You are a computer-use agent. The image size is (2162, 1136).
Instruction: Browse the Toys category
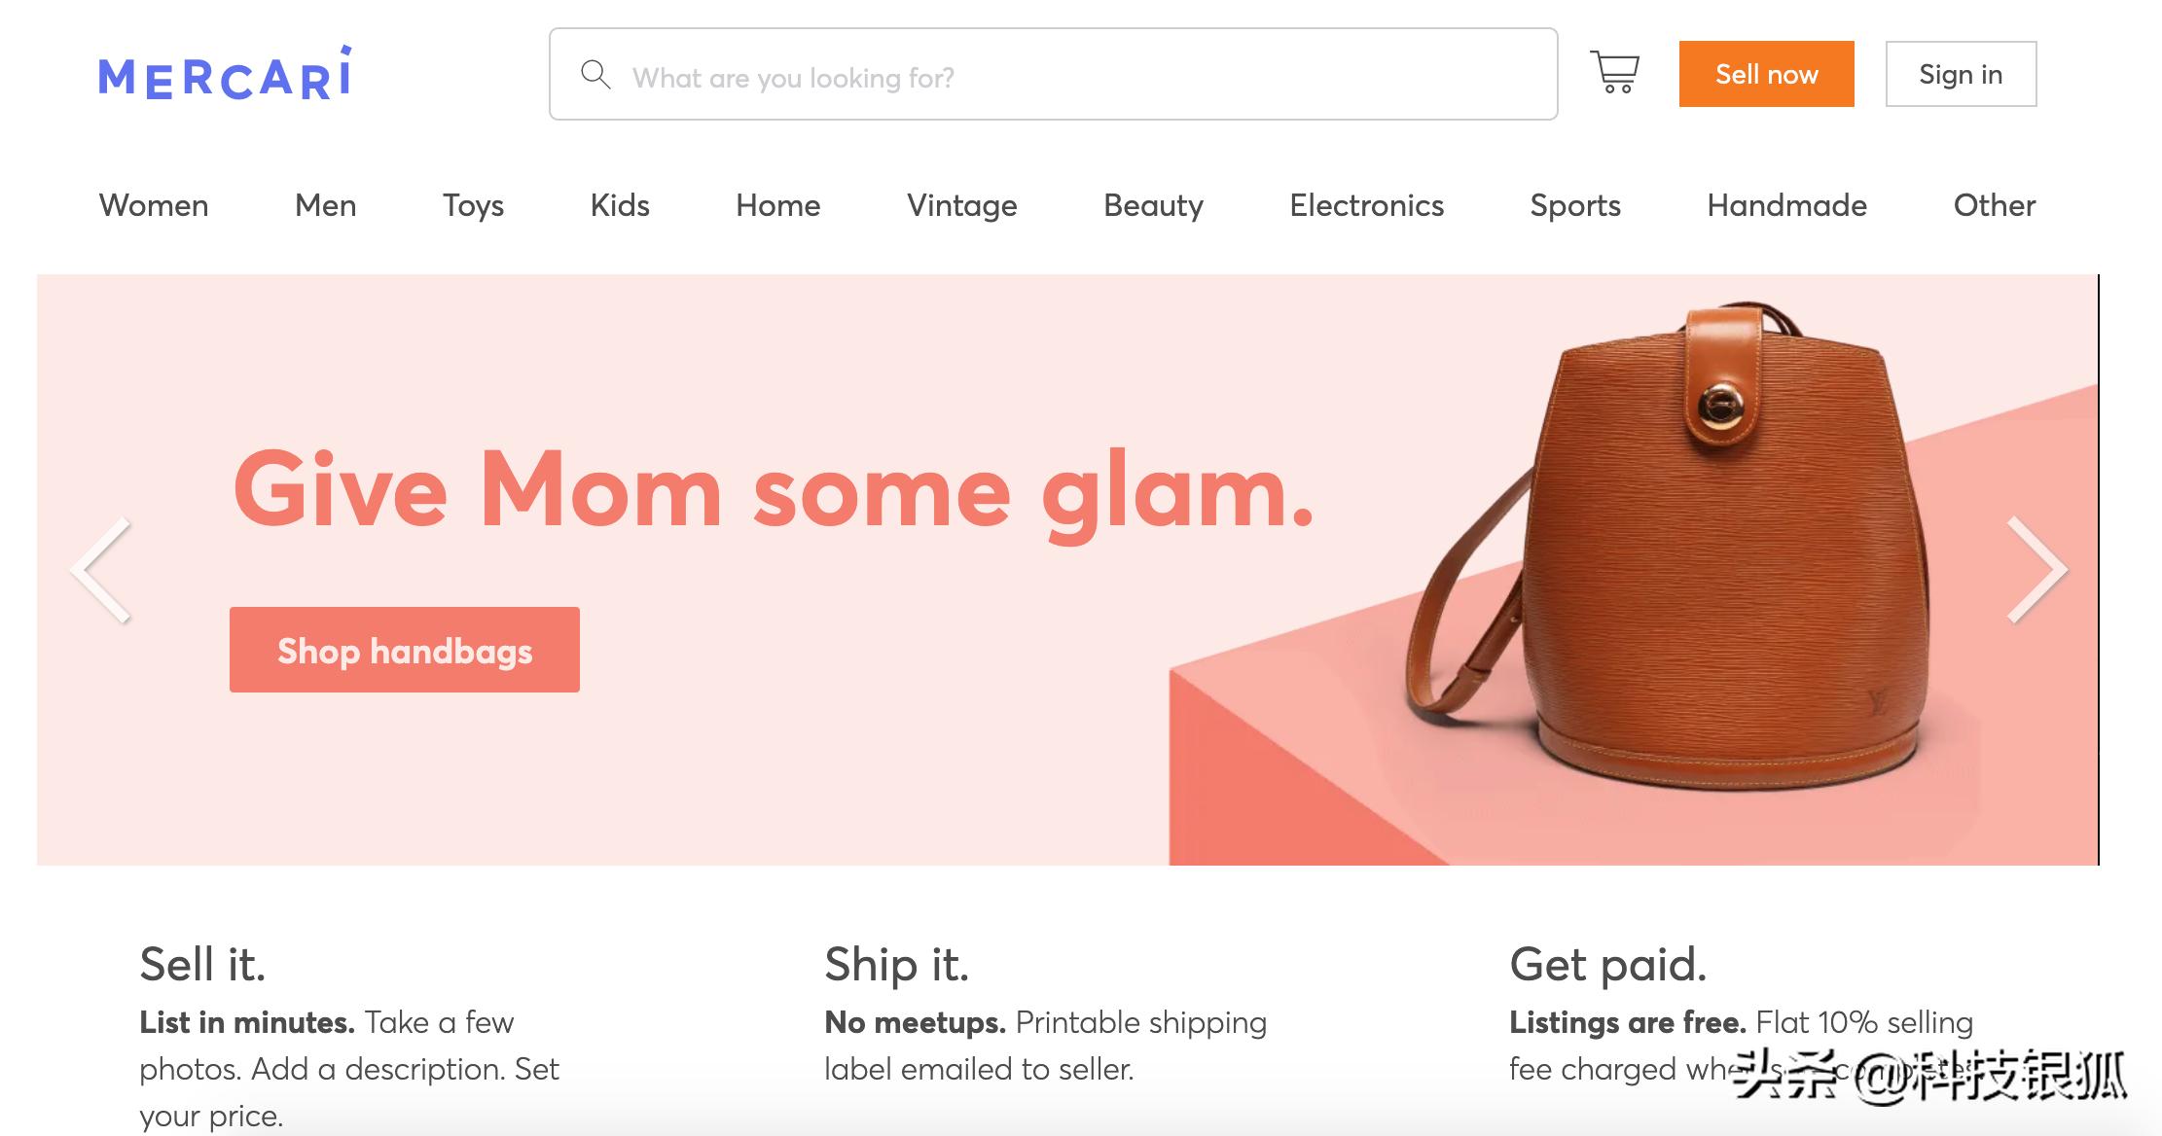(473, 205)
